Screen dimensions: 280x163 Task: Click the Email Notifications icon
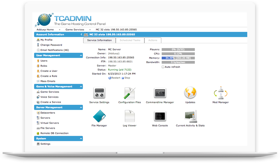pyautogui.click(x=38, y=50)
